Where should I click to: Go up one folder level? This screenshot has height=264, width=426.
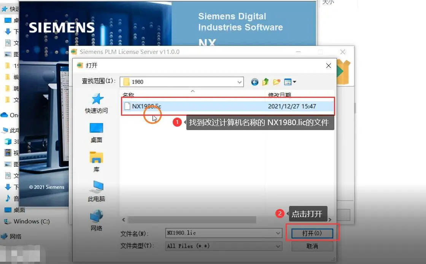coord(265,82)
